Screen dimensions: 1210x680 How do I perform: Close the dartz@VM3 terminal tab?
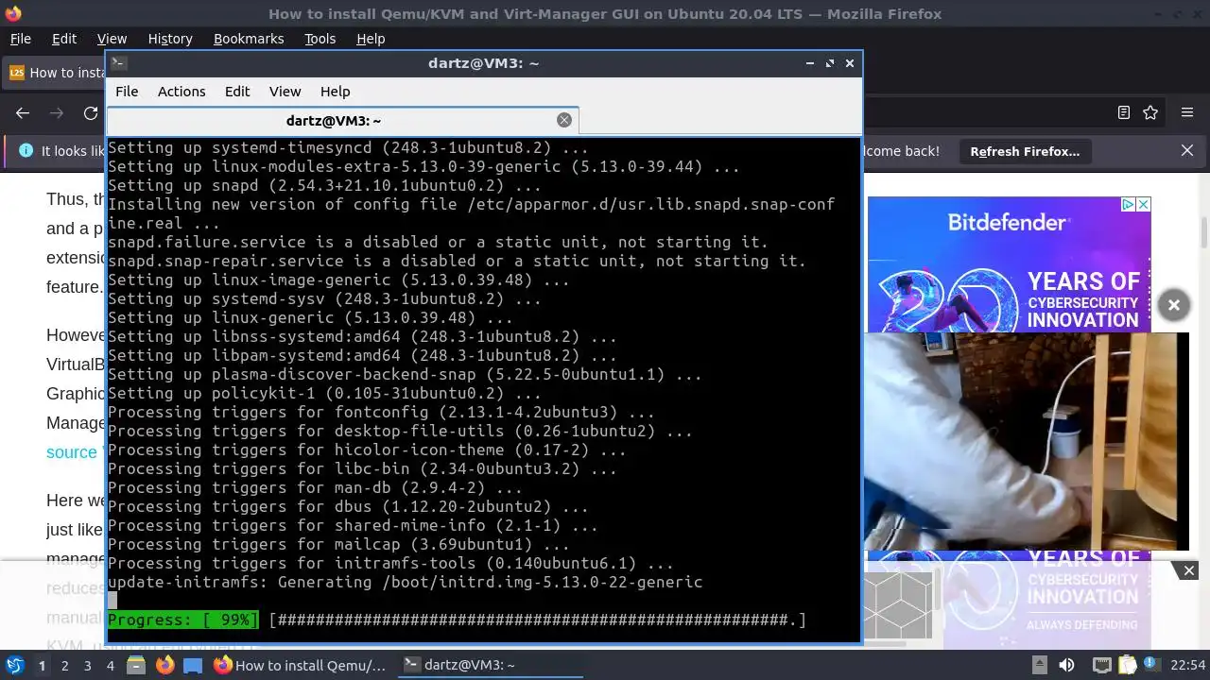point(564,120)
